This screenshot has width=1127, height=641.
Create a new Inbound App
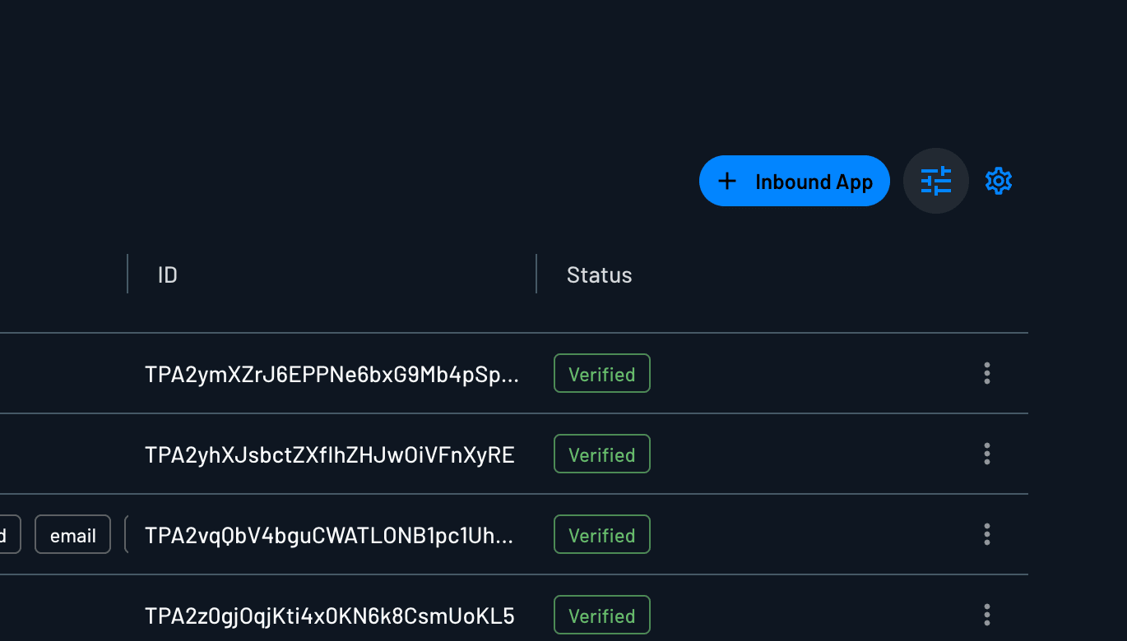pos(794,181)
